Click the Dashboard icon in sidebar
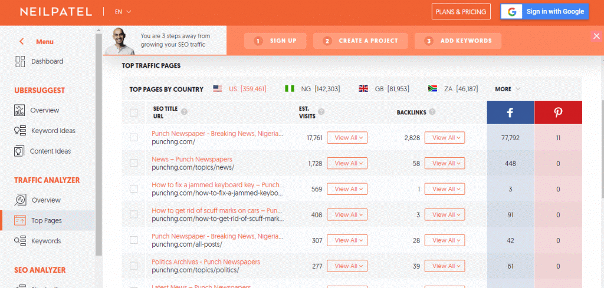Viewport: 604px width, 288px height. [20, 61]
